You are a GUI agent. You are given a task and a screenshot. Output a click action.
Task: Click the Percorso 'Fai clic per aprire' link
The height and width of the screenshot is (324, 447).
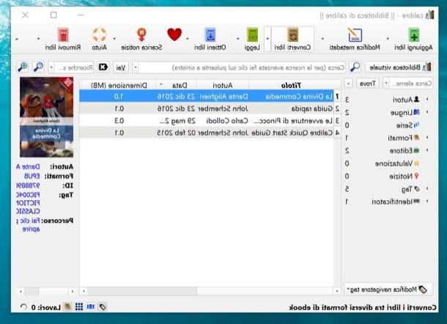29,224
